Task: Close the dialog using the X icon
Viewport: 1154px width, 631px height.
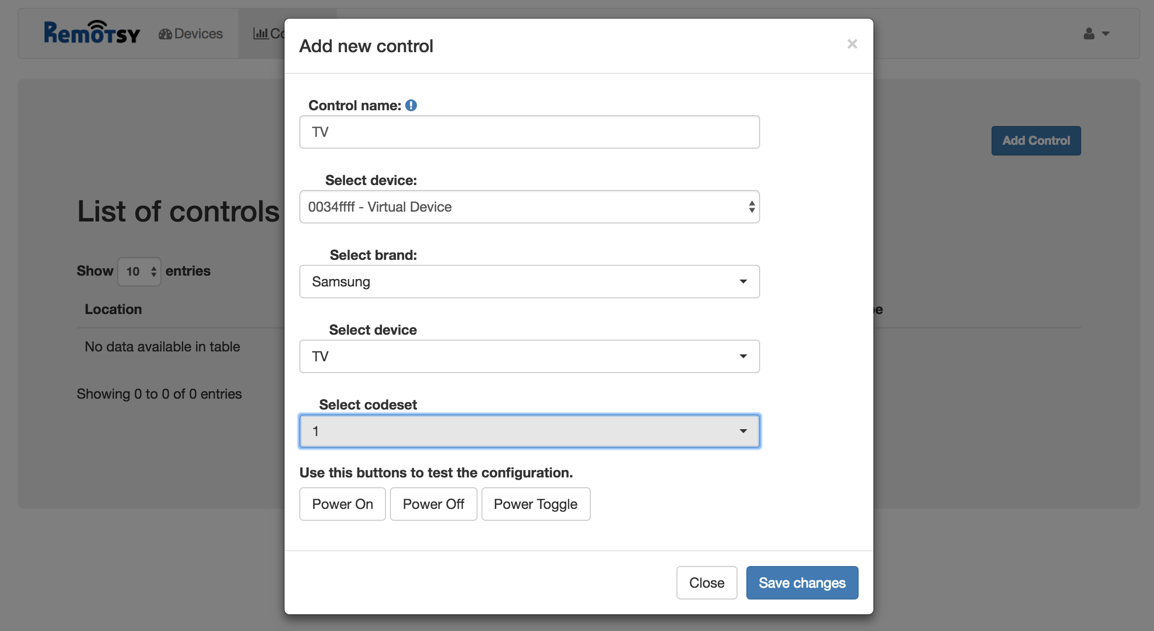Action: [852, 44]
